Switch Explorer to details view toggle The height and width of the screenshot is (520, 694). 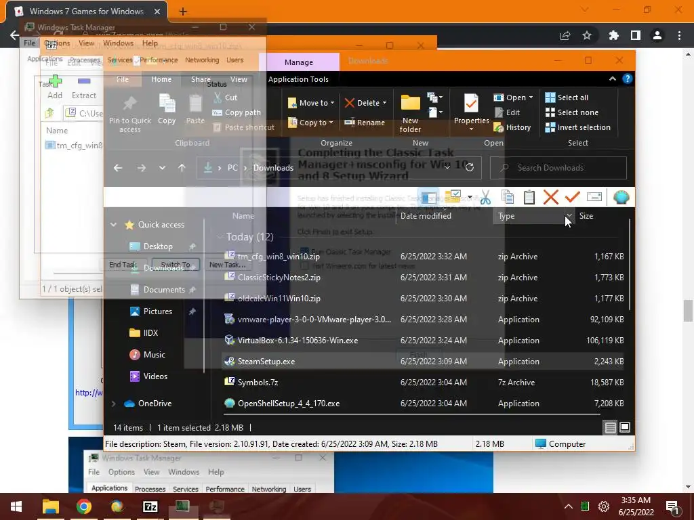[x=611, y=427]
